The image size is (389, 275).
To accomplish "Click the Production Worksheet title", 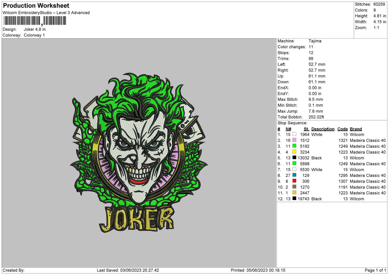I will 36,6.
